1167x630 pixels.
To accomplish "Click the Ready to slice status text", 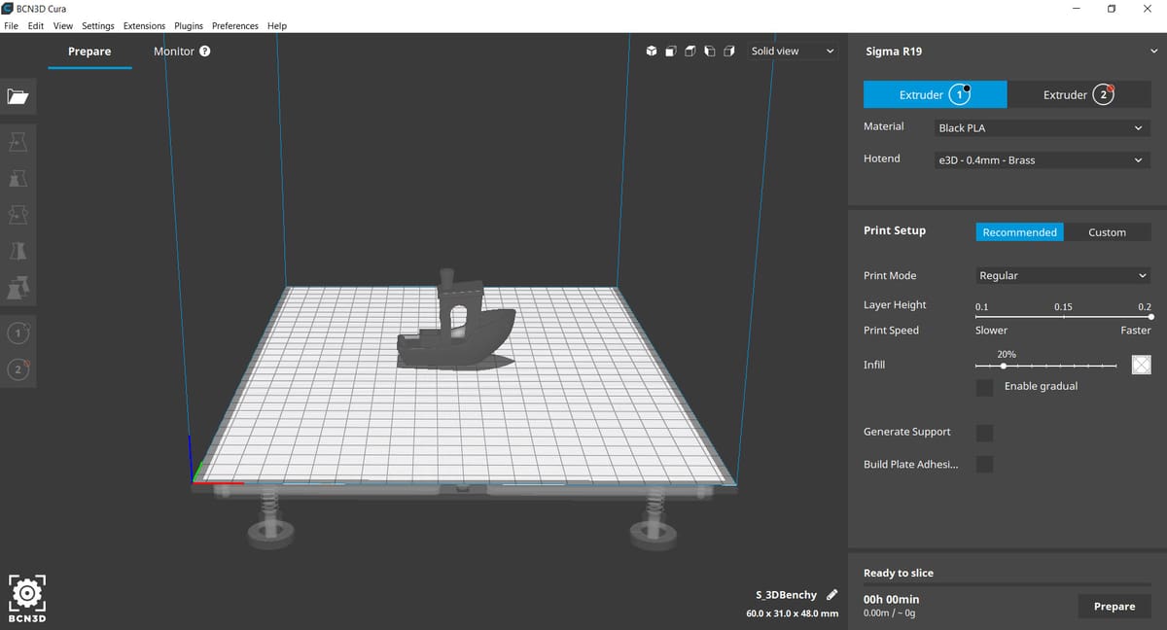I will [x=899, y=574].
